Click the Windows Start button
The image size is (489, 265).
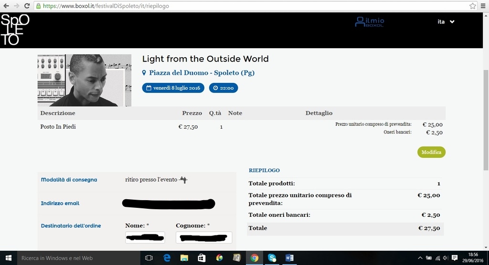8,258
